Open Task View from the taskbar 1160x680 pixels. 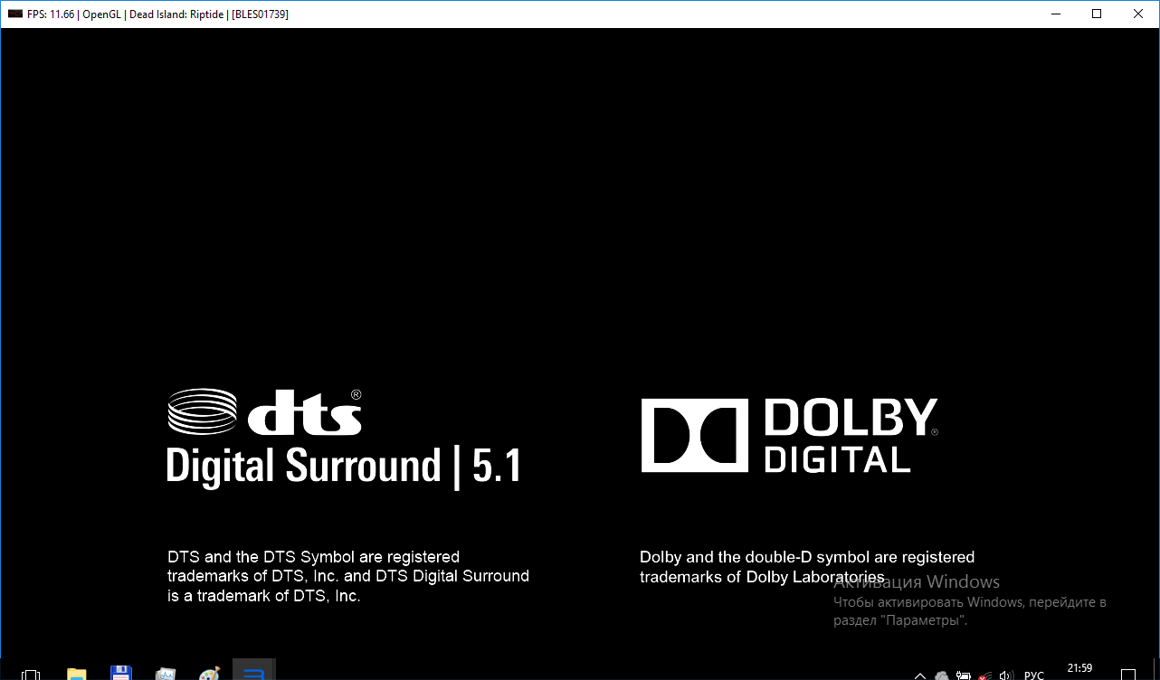click(x=30, y=675)
